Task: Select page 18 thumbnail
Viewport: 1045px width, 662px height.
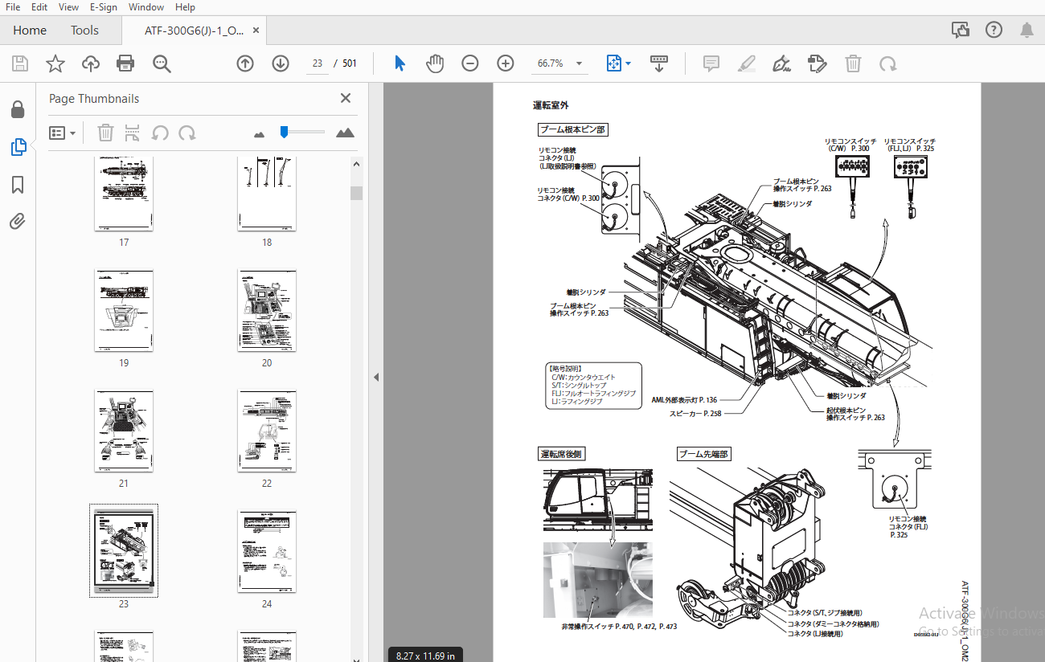Action: point(267,194)
